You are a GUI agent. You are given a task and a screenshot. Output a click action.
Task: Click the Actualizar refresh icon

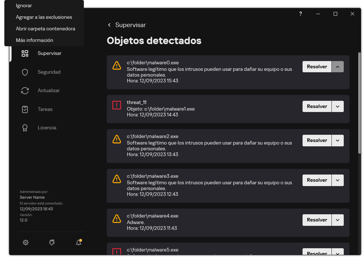coord(25,90)
